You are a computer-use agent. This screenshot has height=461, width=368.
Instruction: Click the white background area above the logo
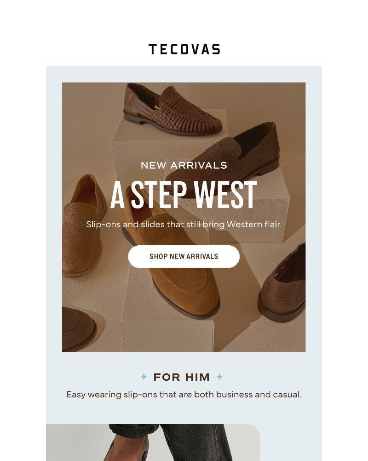point(184,18)
